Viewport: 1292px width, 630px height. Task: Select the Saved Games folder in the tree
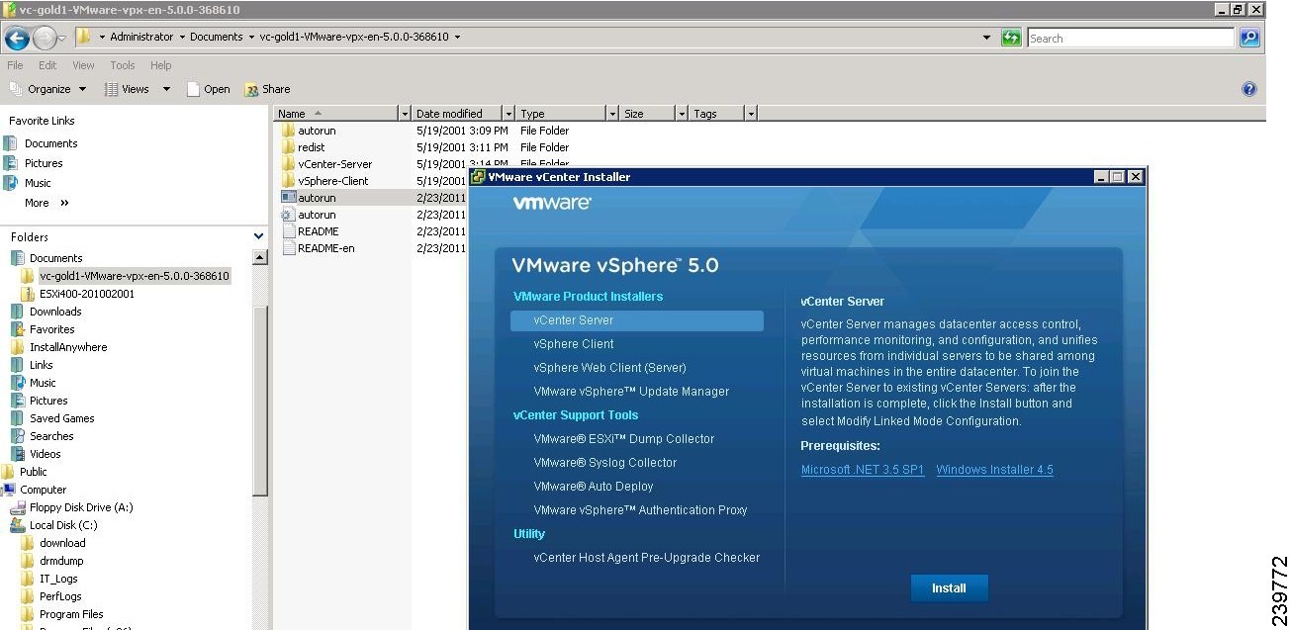pyautogui.click(x=61, y=418)
